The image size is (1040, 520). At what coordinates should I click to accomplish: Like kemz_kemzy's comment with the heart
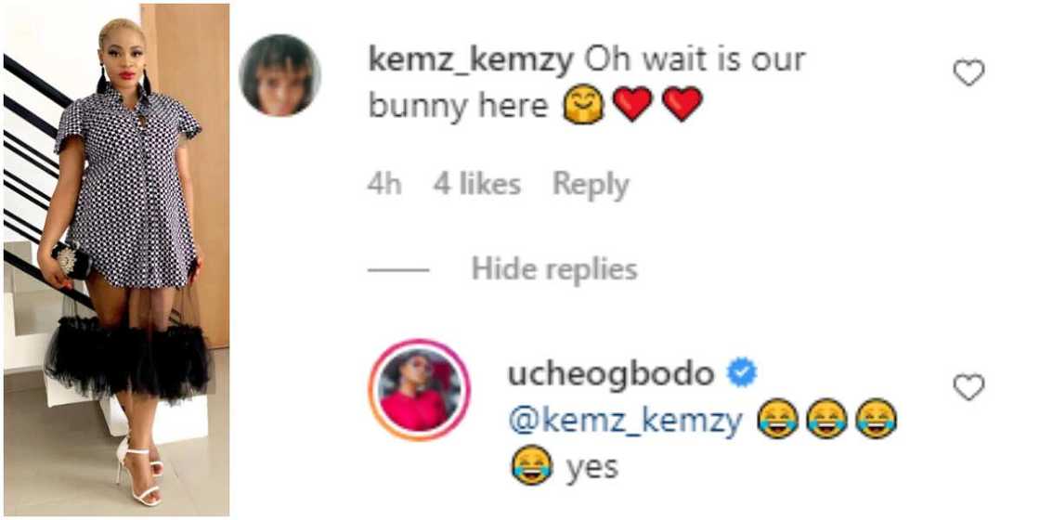click(968, 72)
